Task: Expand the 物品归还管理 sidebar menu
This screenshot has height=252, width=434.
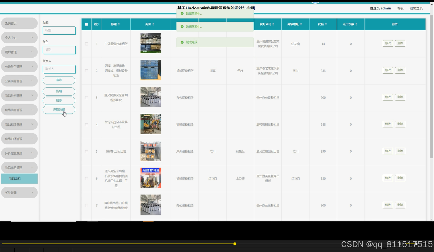Action: coord(19,139)
